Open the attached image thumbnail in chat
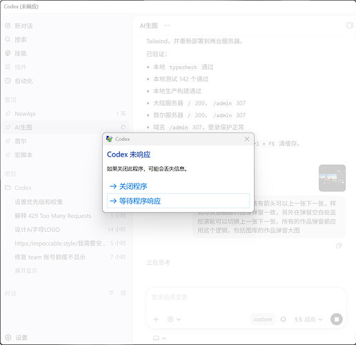The image size is (356, 345). [x=332, y=178]
